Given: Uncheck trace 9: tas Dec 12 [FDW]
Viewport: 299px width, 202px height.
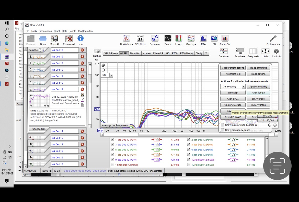Looking at the screenshot, I should click(112, 160).
